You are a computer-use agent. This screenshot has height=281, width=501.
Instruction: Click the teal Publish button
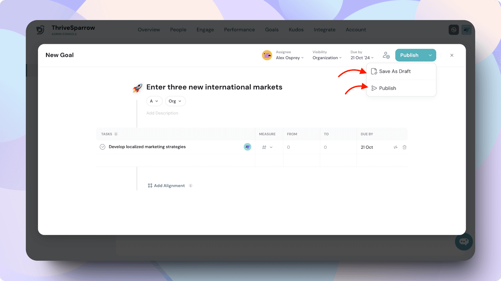(x=409, y=55)
